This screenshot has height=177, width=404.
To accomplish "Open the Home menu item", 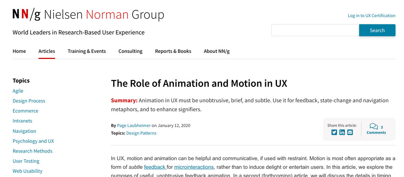I will pos(19,51).
